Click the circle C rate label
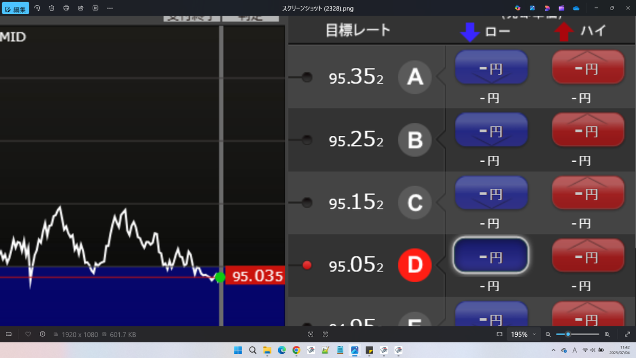The height and width of the screenshot is (358, 636). pyautogui.click(x=414, y=203)
